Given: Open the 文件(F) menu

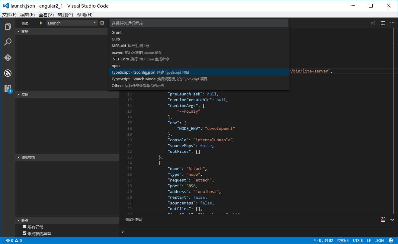Looking at the screenshot, I should click(x=9, y=15).
